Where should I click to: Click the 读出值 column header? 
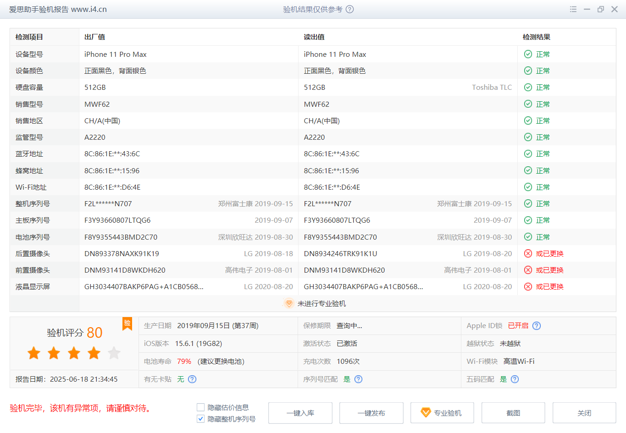(x=314, y=37)
